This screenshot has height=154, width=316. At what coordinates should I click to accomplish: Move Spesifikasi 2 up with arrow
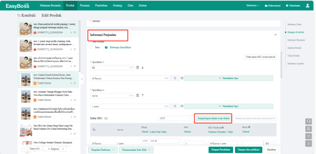tap(143, 95)
